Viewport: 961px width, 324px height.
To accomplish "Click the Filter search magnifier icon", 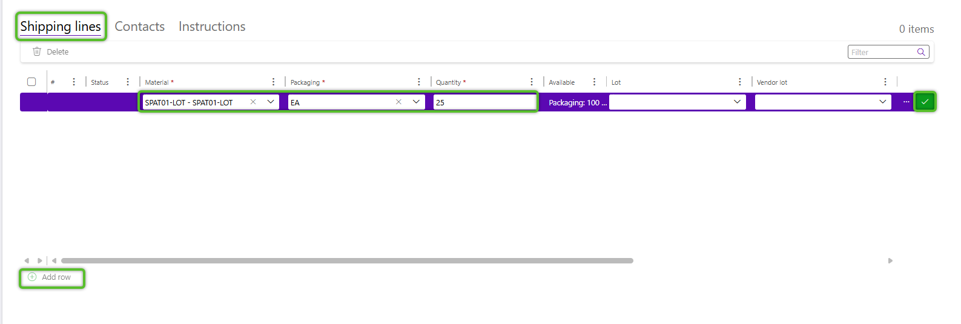I will pos(920,52).
